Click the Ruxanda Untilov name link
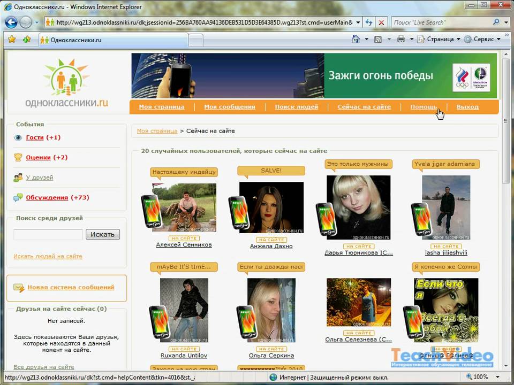The image size is (514, 385). pyautogui.click(x=184, y=356)
